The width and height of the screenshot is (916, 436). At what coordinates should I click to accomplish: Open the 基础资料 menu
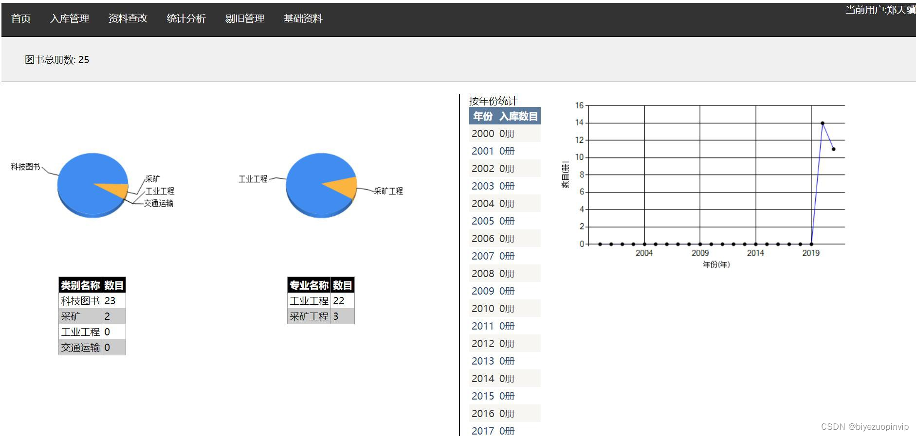pyautogui.click(x=303, y=18)
